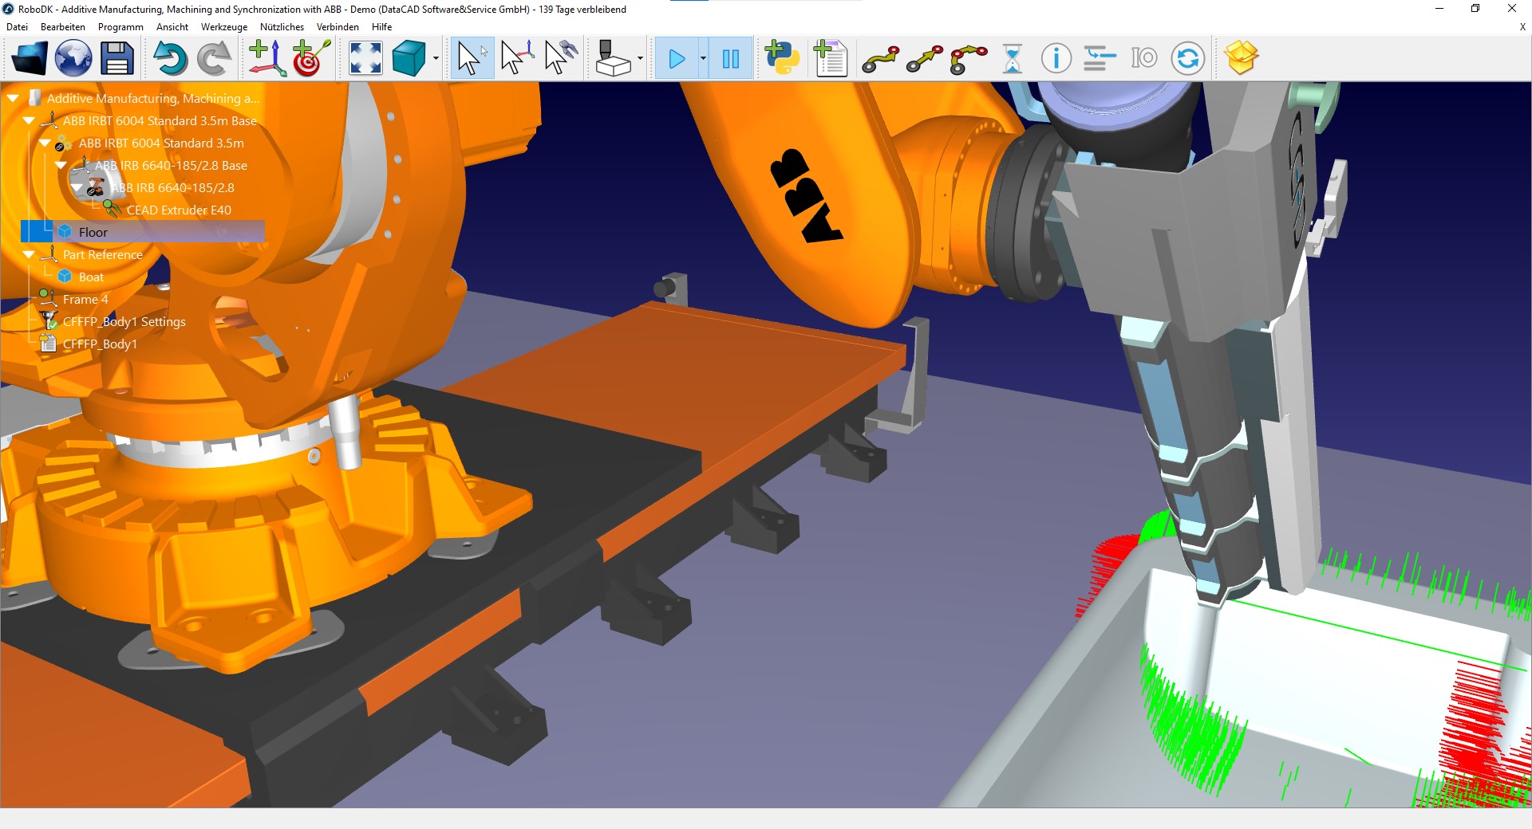Viewport: 1532px width, 829px height.
Task: Collapse the Part Reference node
Action: [30, 255]
